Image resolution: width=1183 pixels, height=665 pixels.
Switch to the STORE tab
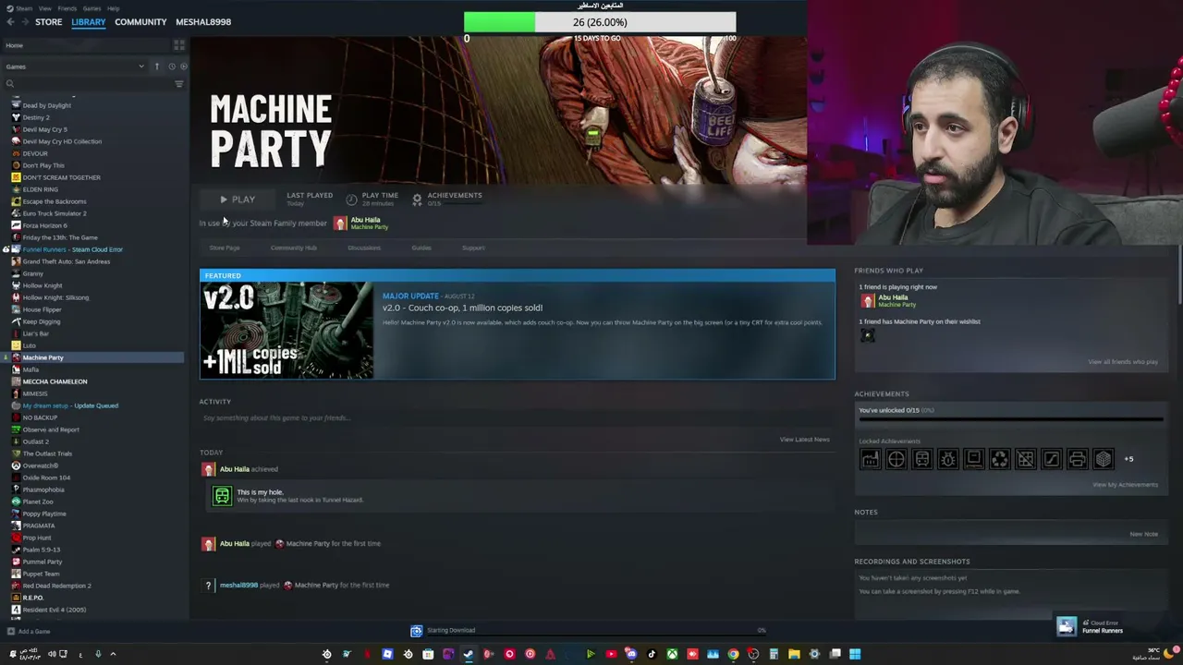(48, 22)
